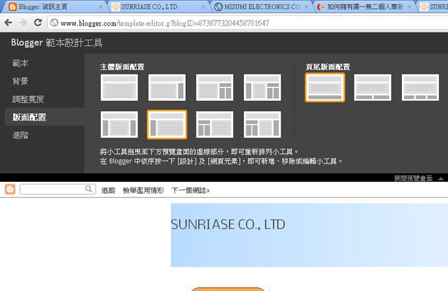This screenshot has width=448, height=291.
Task: Open the 背景 section in sidebar
Action: 20,81
